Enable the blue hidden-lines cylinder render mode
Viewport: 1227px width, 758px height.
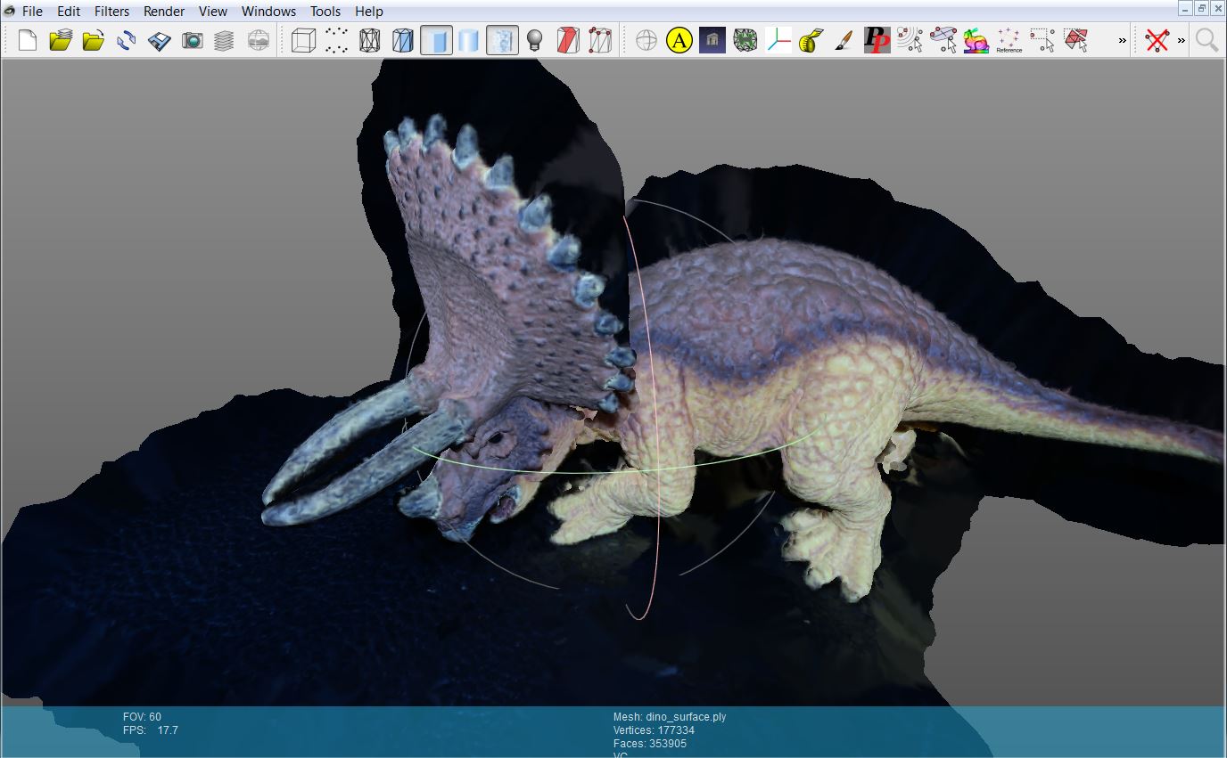tap(403, 40)
